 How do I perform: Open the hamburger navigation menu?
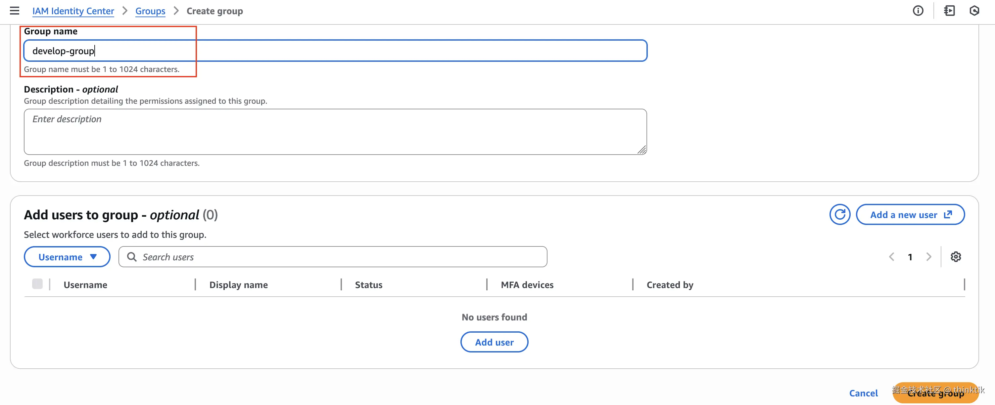pos(14,11)
